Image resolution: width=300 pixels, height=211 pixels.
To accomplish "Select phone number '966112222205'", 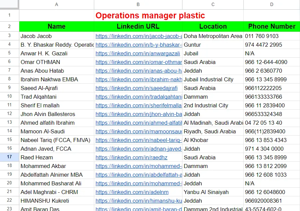I will click(x=272, y=88).
